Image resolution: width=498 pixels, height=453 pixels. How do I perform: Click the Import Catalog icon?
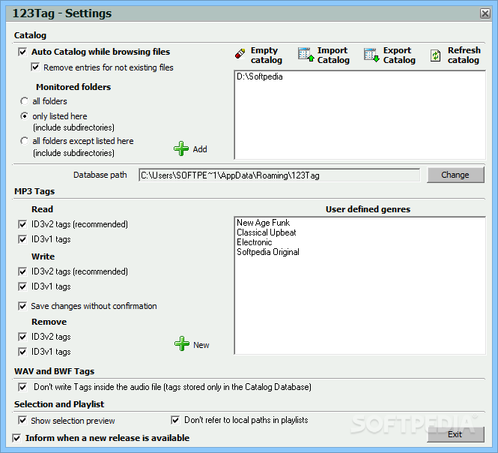tap(306, 55)
